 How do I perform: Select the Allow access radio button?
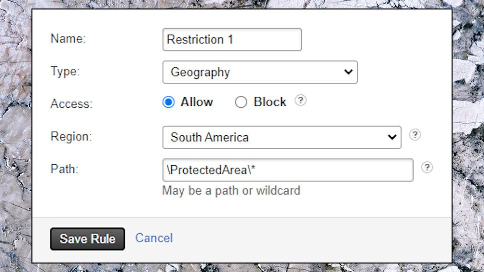click(x=169, y=102)
